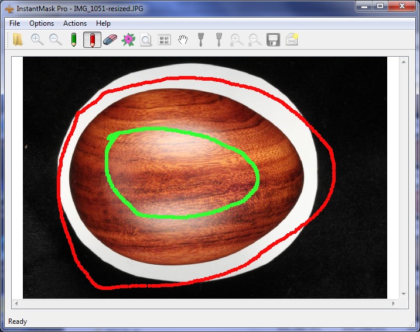Screen dimensions: 420x332
Task: Open the Actions menu
Action: click(75, 23)
